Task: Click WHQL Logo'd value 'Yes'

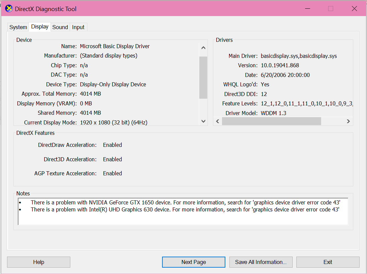Action: (265, 84)
